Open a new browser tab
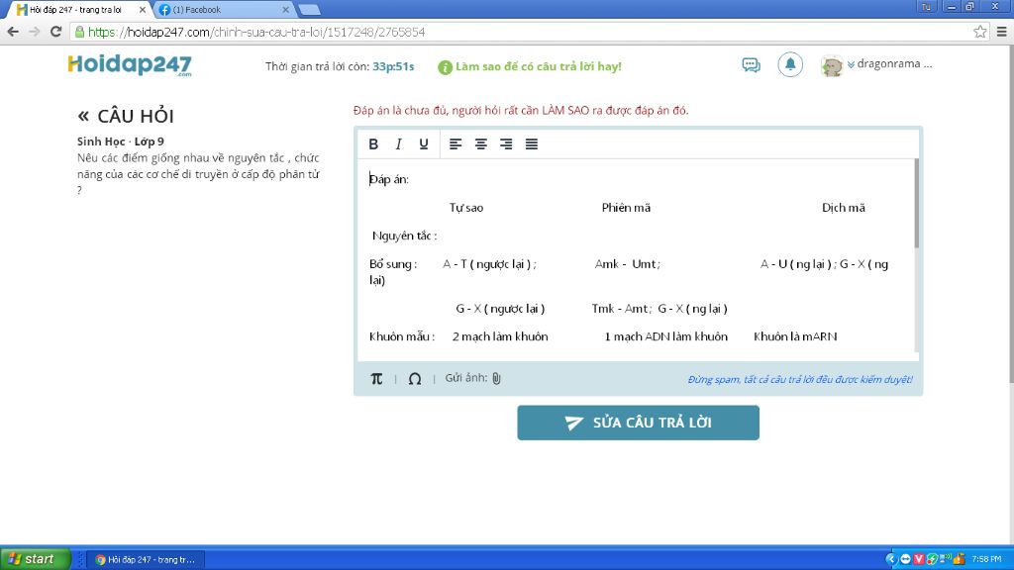This screenshot has height=570, width=1014. tap(309, 10)
